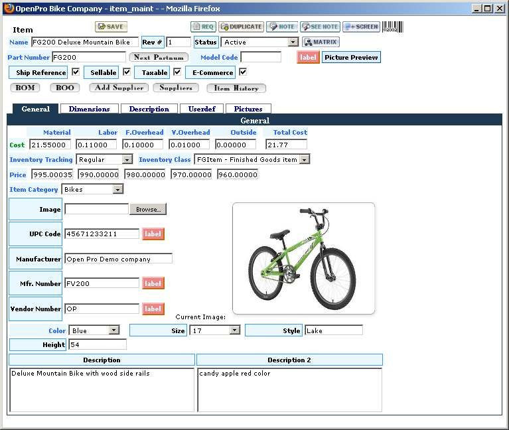Viewport: 509px width, 430px height.
Task: Open the NOTE icon button
Action: pyautogui.click(x=282, y=27)
